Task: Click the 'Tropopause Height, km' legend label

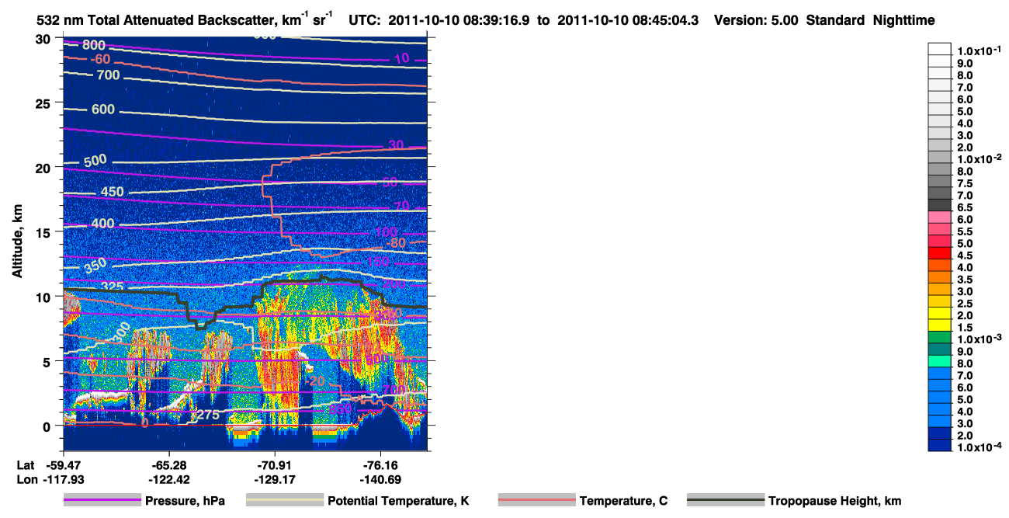Action: point(834,501)
